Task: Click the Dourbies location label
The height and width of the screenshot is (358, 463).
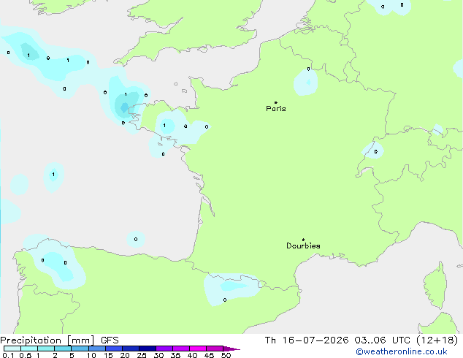Action: tap(303, 245)
